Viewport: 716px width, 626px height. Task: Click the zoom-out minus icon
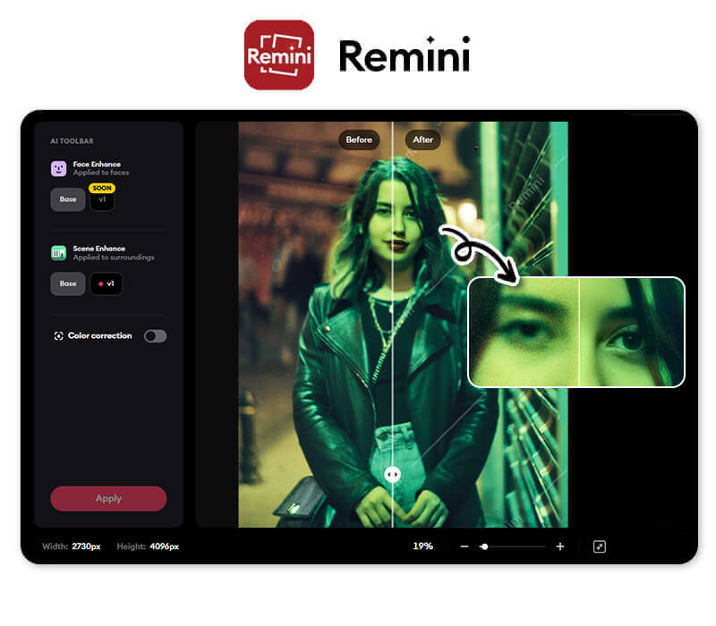(465, 546)
